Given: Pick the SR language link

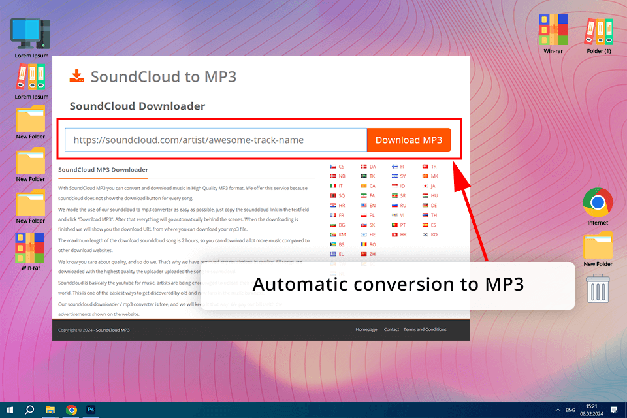Looking at the screenshot, I should tap(403, 196).
